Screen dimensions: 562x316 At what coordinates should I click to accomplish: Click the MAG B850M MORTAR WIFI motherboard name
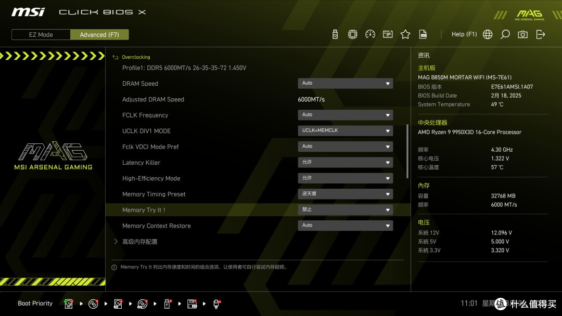tap(465, 77)
